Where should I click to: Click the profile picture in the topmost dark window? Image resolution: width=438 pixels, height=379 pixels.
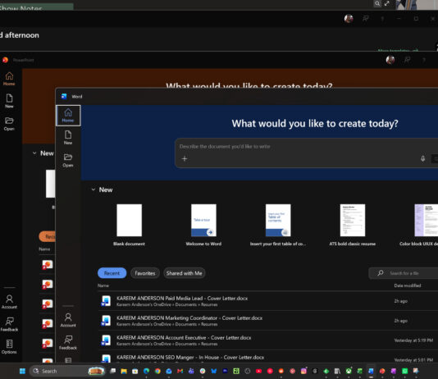[349, 18]
